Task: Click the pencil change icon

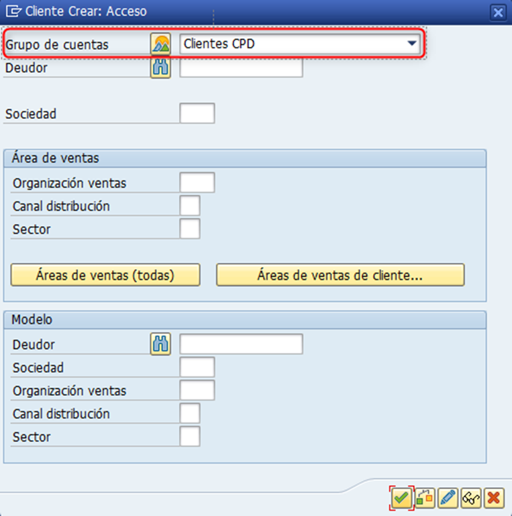Action: [448, 498]
